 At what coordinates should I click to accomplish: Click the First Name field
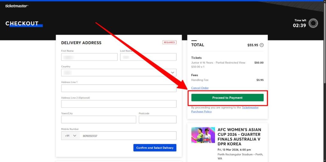89,57
